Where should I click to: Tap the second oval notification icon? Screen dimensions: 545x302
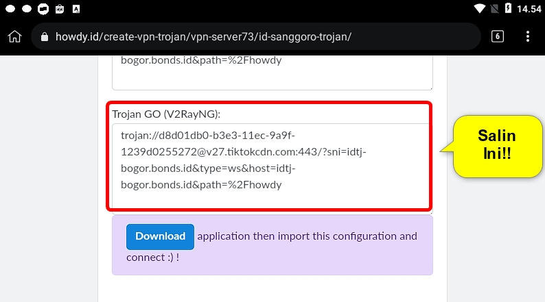[x=27, y=9]
